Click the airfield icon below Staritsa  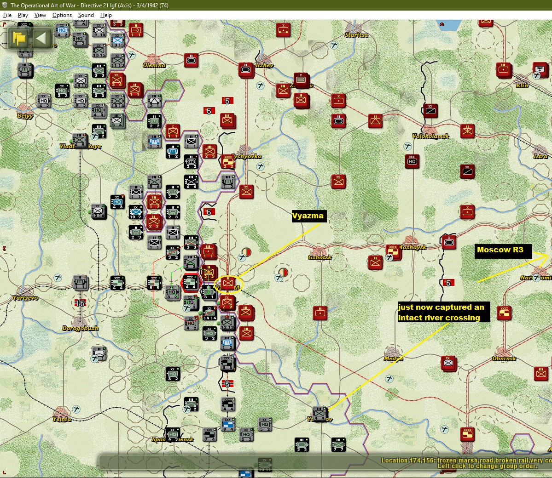coord(334,45)
